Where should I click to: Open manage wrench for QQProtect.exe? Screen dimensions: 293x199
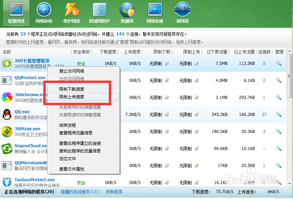click(x=279, y=81)
